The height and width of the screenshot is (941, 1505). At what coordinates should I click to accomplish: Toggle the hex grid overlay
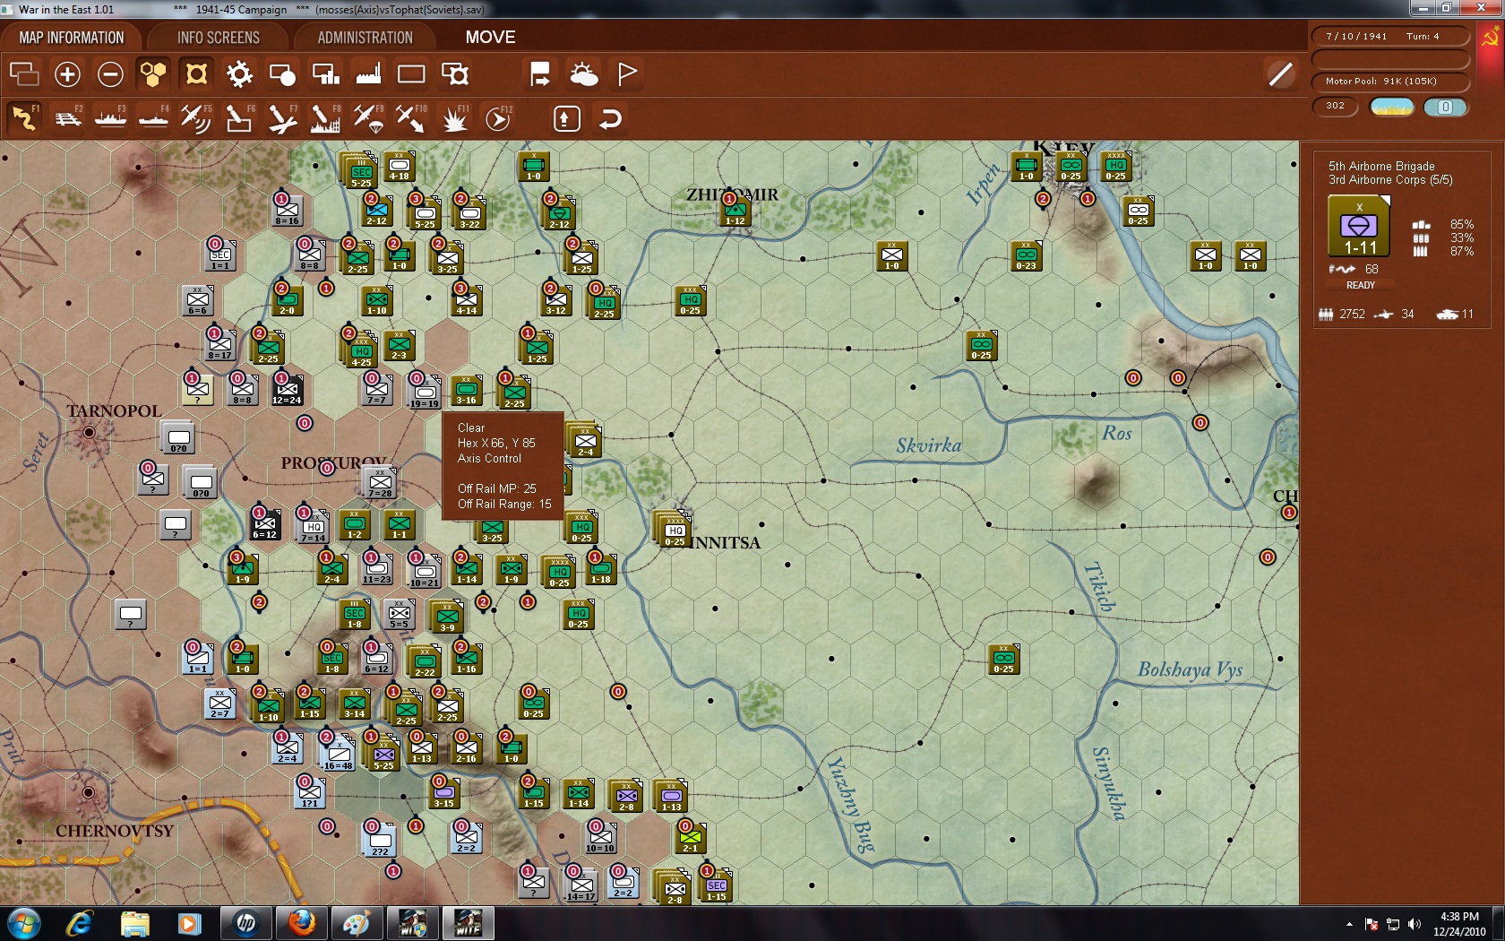152,73
